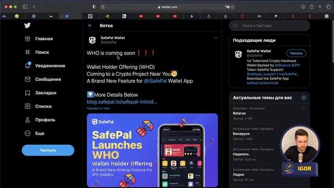Show Safari tab overview icon

coord(328,7)
